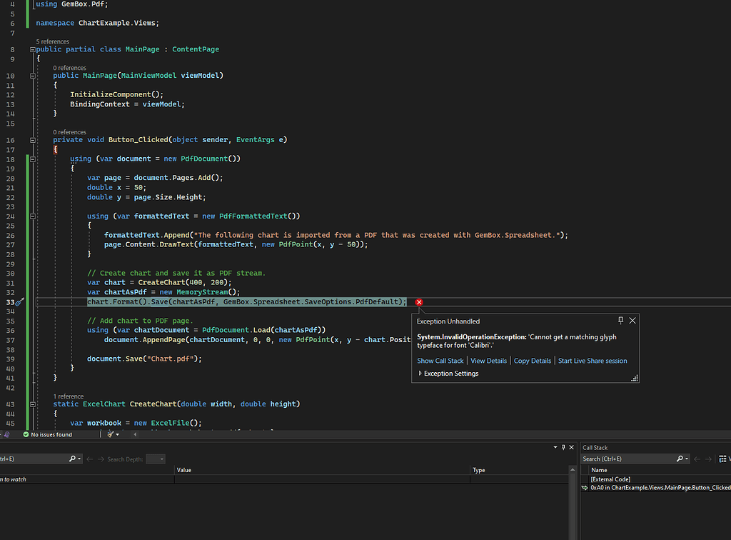Click the current frame arrow icon in Call Stack
The width and height of the screenshot is (731, 540).
[585, 488]
